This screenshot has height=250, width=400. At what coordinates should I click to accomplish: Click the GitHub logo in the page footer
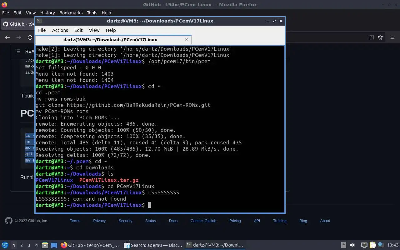9,221
